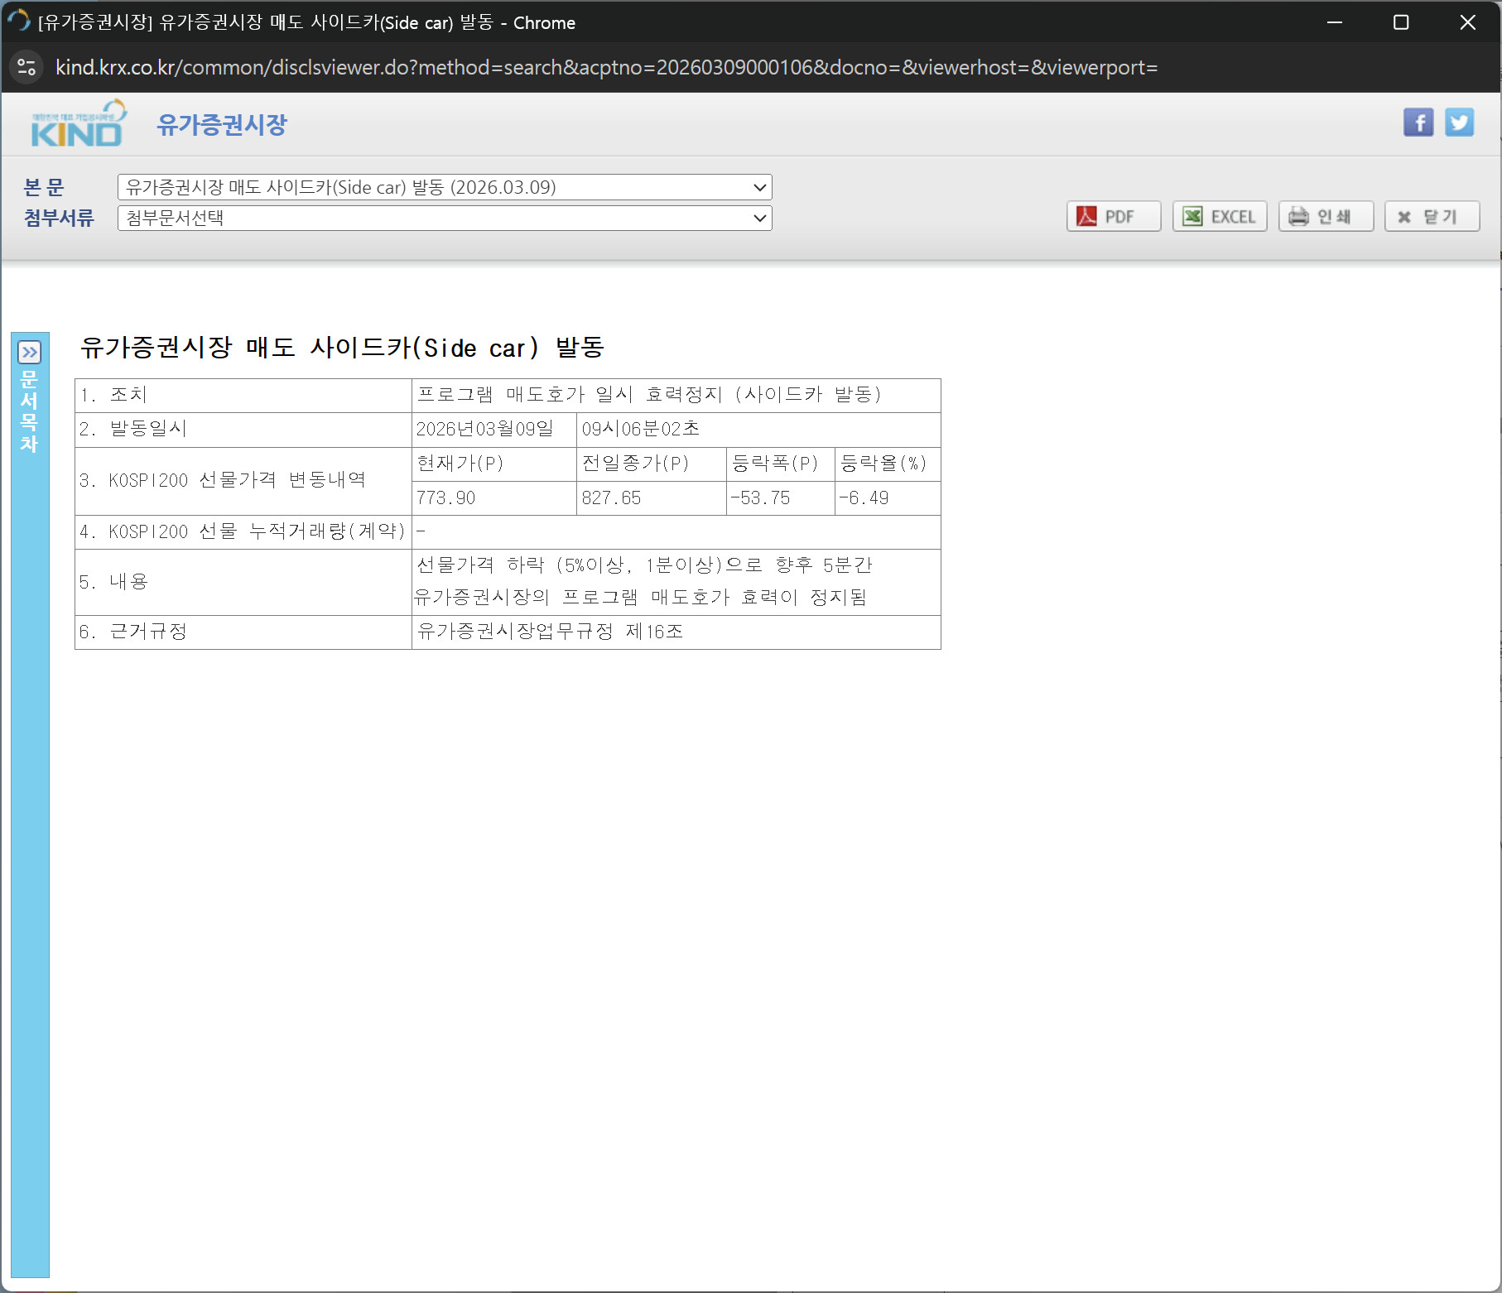Maximize the Chrome window

pos(1400,22)
